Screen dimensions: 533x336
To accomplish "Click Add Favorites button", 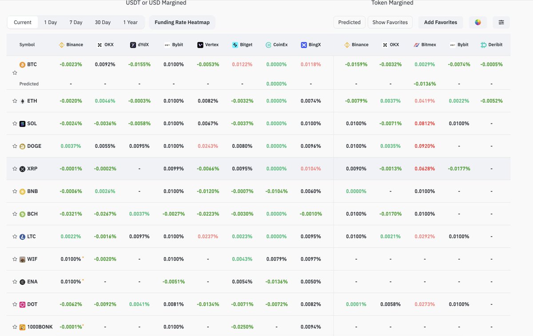I will [441, 22].
